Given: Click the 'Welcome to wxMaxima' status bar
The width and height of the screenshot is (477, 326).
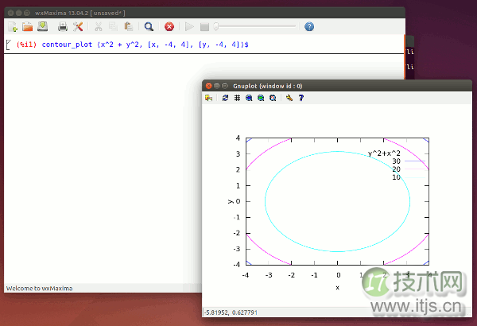Looking at the screenshot, I should (x=39, y=289).
